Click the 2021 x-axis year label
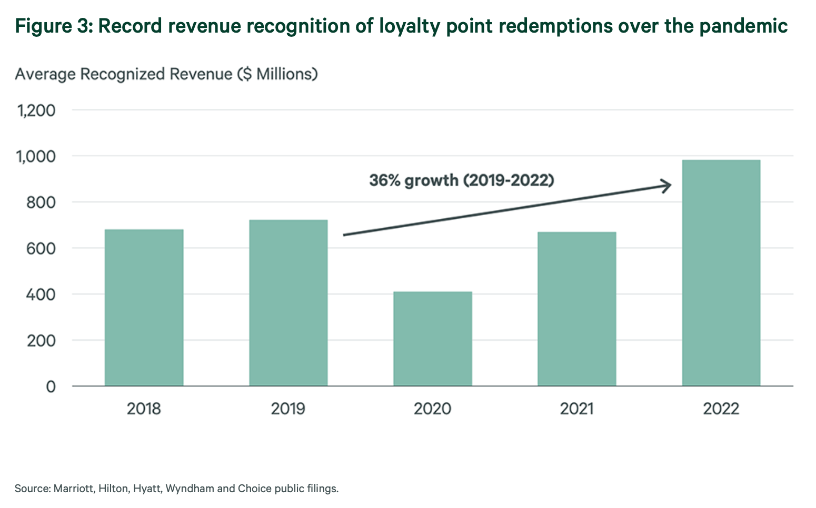Screen dimensions: 816x508 [576, 409]
